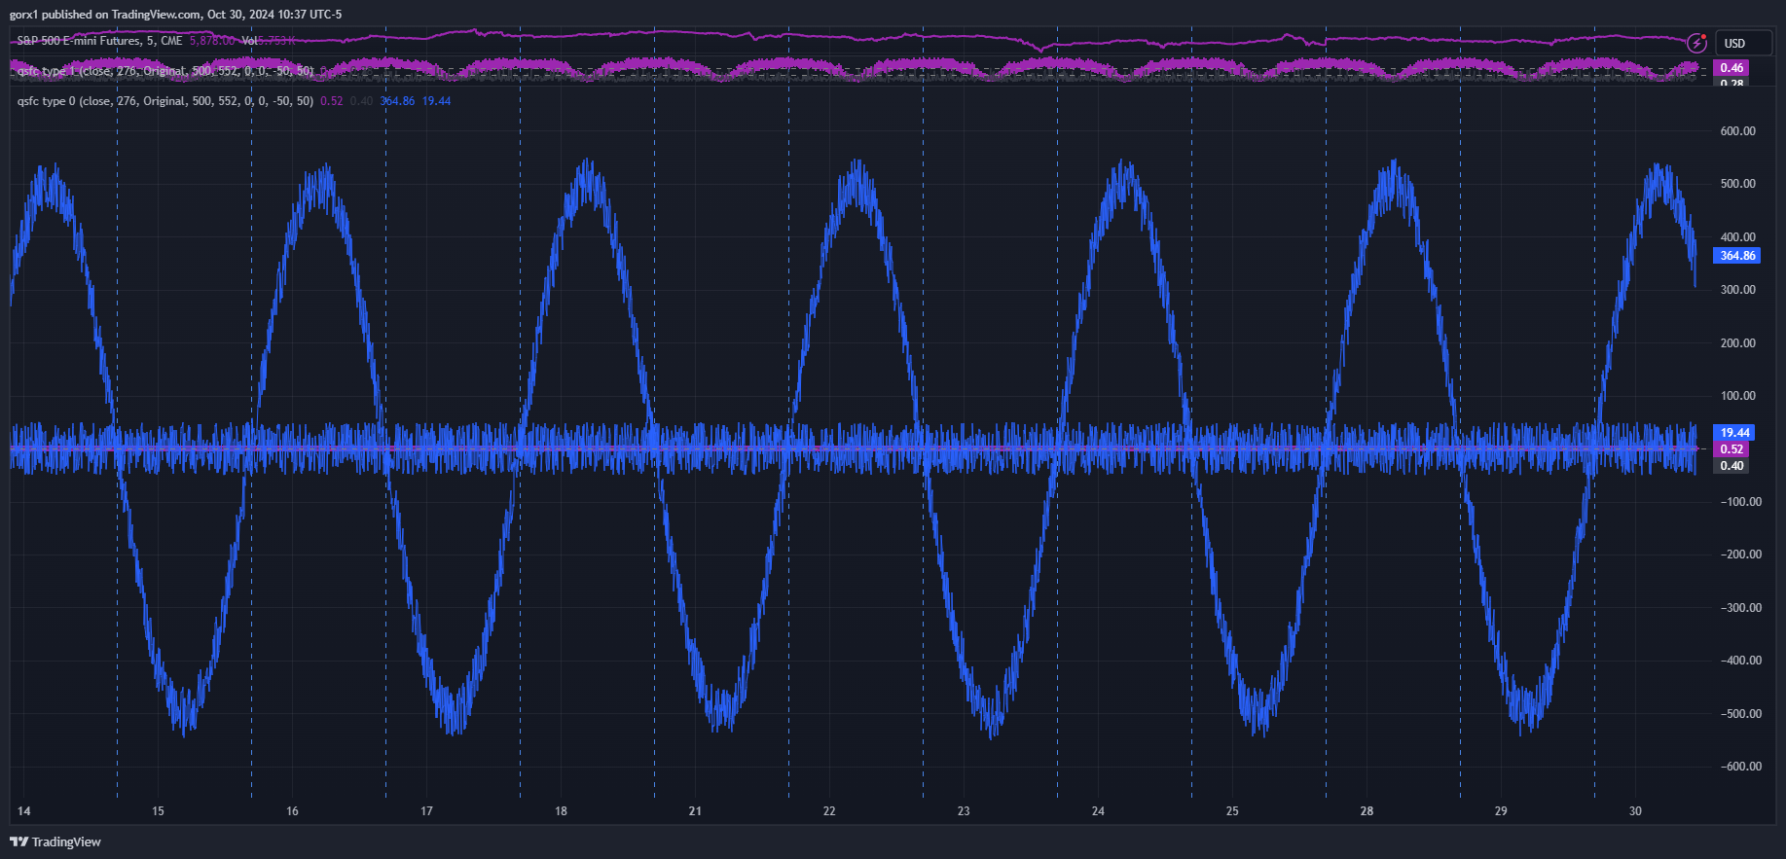Image resolution: width=1786 pixels, height=859 pixels.
Task: Click date label 14 on time axis
Action: (23, 811)
